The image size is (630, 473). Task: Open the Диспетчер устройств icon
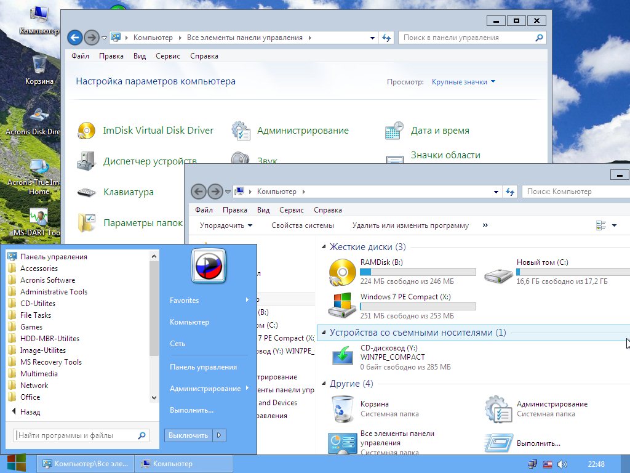click(x=87, y=161)
